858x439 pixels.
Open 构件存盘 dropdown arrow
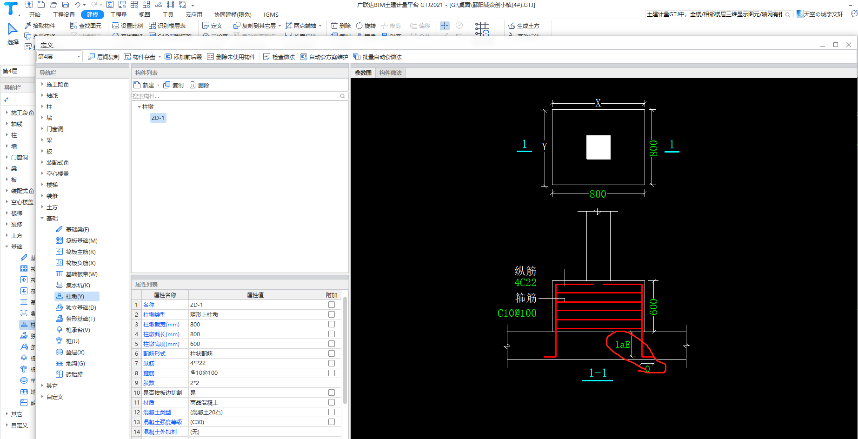160,57
